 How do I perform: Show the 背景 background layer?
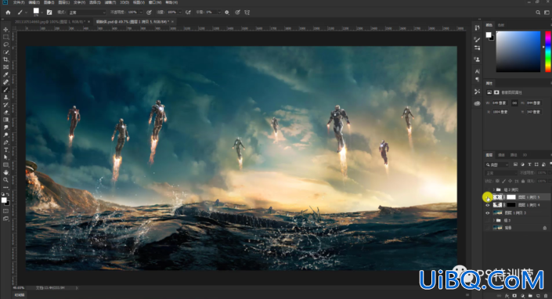pos(488,228)
